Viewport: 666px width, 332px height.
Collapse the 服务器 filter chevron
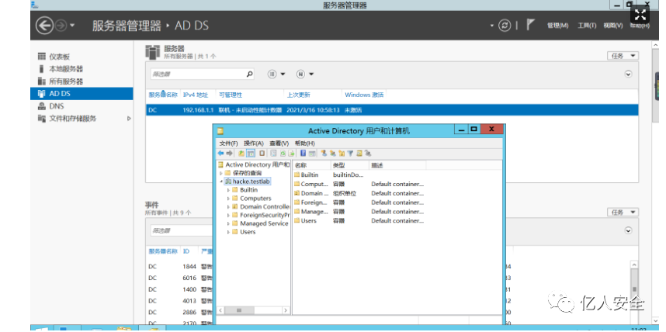point(628,74)
